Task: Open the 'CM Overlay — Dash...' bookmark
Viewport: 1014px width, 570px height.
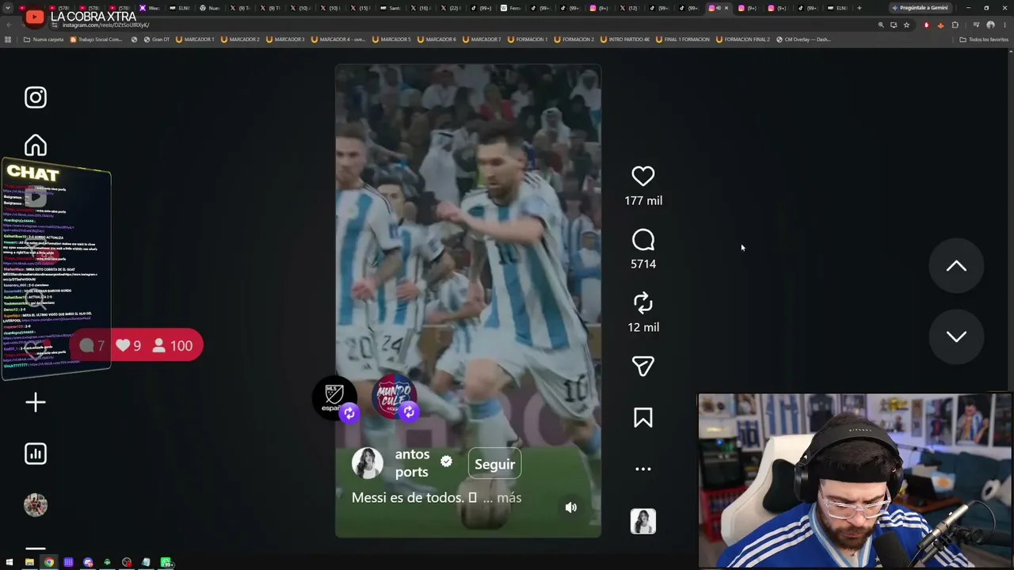Action: point(803,40)
